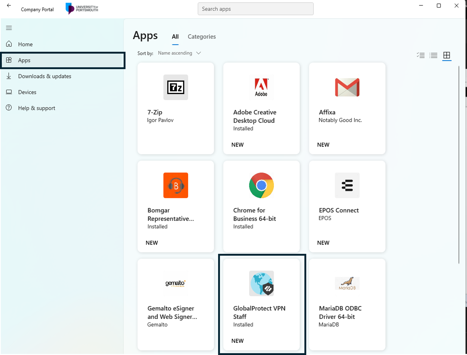The height and width of the screenshot is (355, 467).
Task: Click the Downloads & updates arrow icon
Action: [x=9, y=76]
